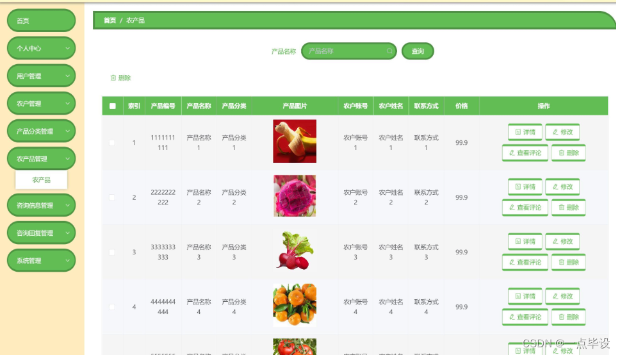Screen dimensions: 620x355
Task: Open the oranges product image
Action: 295,305
